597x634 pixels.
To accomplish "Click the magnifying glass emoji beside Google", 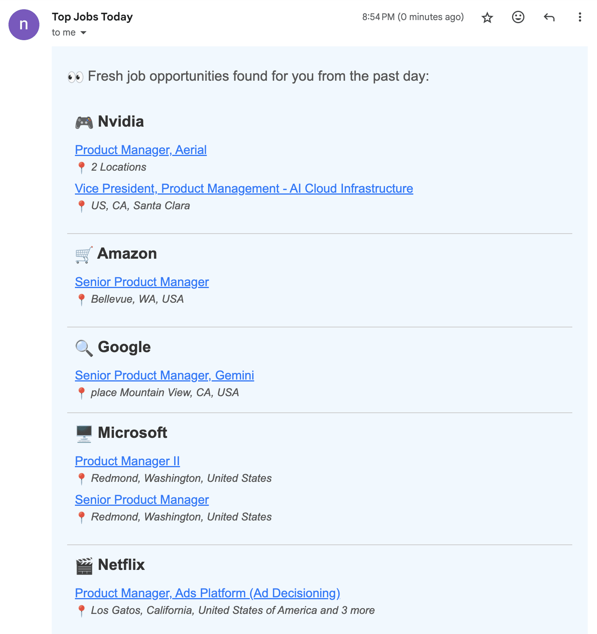I will click(84, 348).
